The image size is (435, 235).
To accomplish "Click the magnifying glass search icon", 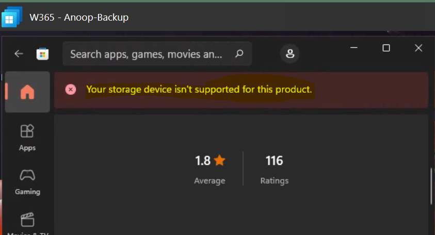I will pos(239,54).
